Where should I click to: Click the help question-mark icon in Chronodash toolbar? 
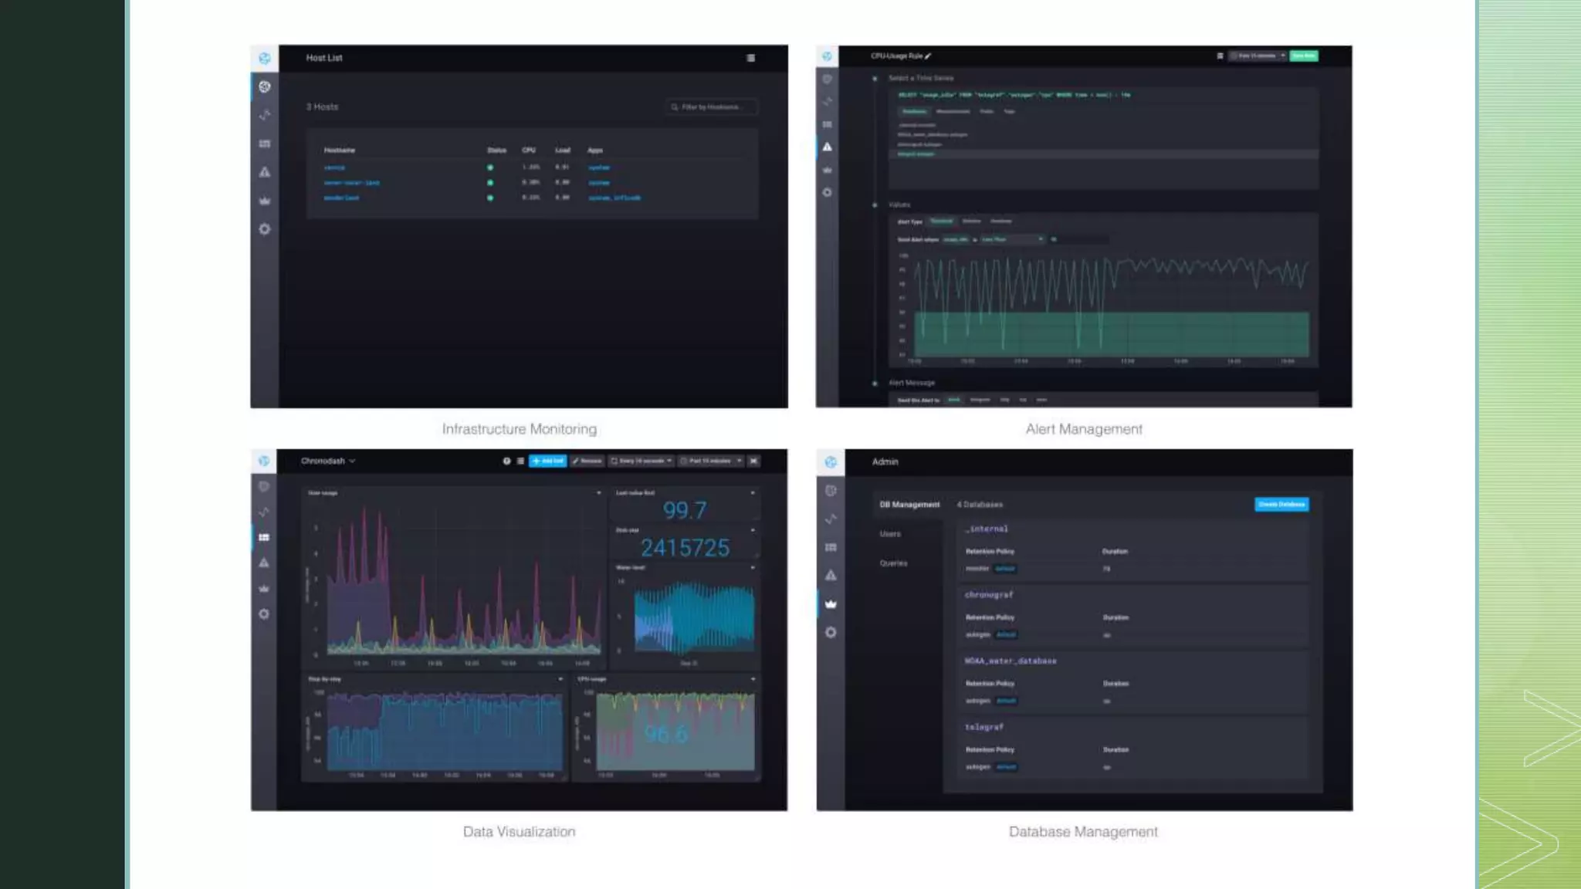pos(506,461)
